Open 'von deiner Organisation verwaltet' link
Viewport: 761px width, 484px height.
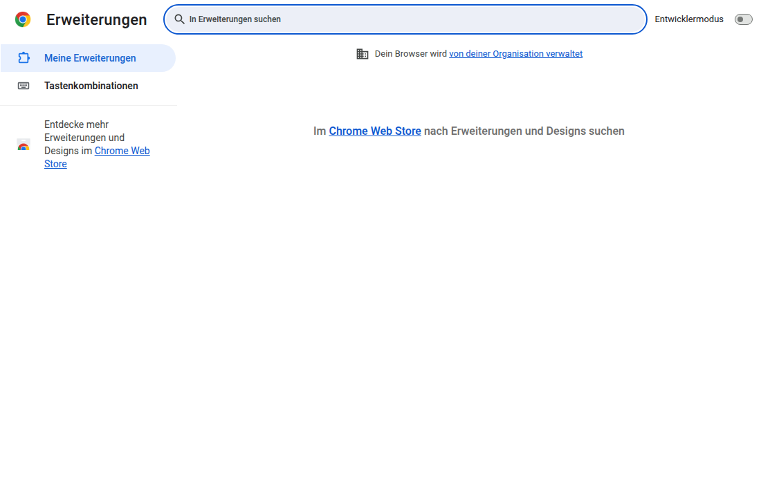pos(515,54)
